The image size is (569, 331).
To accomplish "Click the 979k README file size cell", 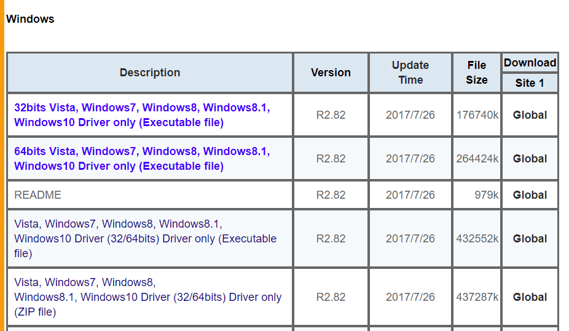I will (x=486, y=195).
